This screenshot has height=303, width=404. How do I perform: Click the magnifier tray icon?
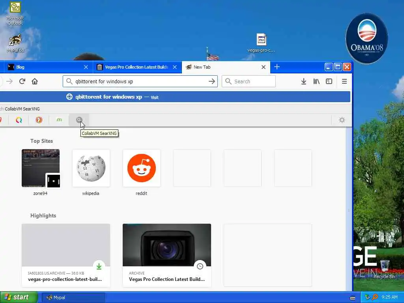pyautogui.click(x=375, y=297)
